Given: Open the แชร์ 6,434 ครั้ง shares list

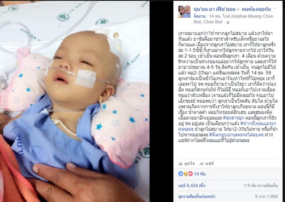Looking at the screenshot, I should tap(192, 185).
